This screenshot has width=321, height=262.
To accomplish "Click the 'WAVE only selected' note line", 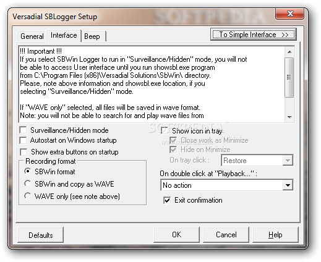I will [x=110, y=108].
